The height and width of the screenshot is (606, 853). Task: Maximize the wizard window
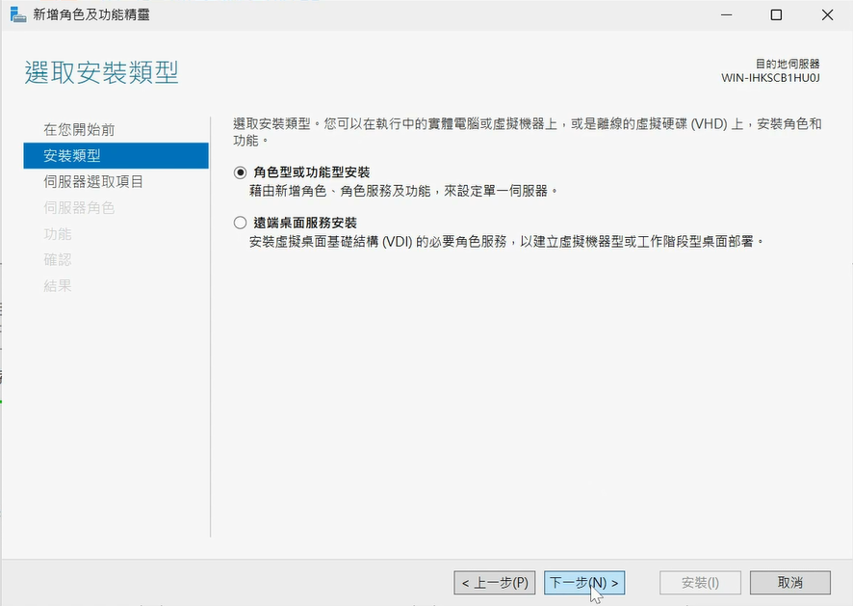(776, 14)
